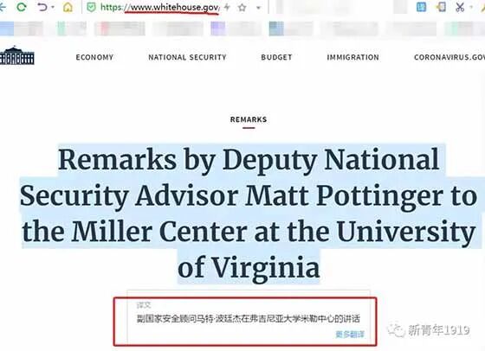The image size is (485, 351).
Task: Click the green refresh page icon
Action: [x=22, y=7]
